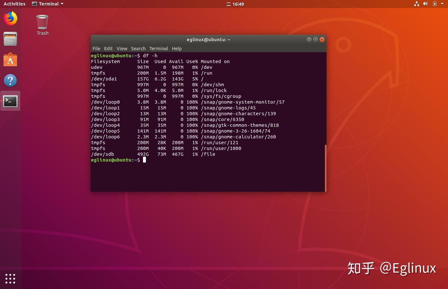Place cursor at the terminal prompt
448x289 pixels.
tap(144, 160)
